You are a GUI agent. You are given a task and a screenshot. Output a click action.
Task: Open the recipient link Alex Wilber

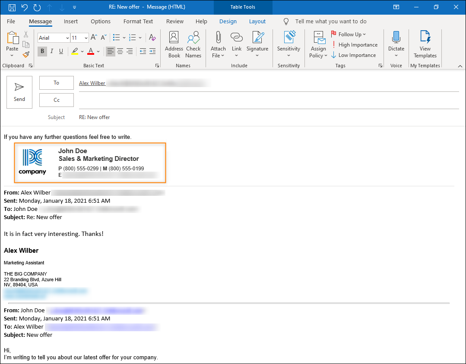coord(92,83)
